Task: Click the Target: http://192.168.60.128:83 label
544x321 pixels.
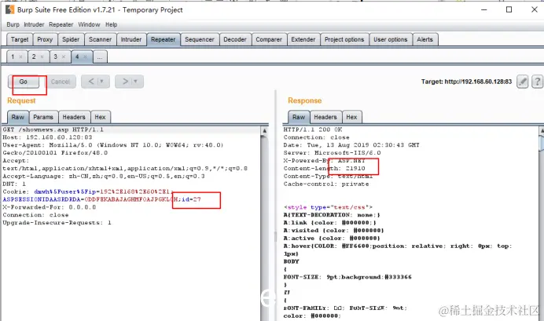Action: tap(466, 82)
